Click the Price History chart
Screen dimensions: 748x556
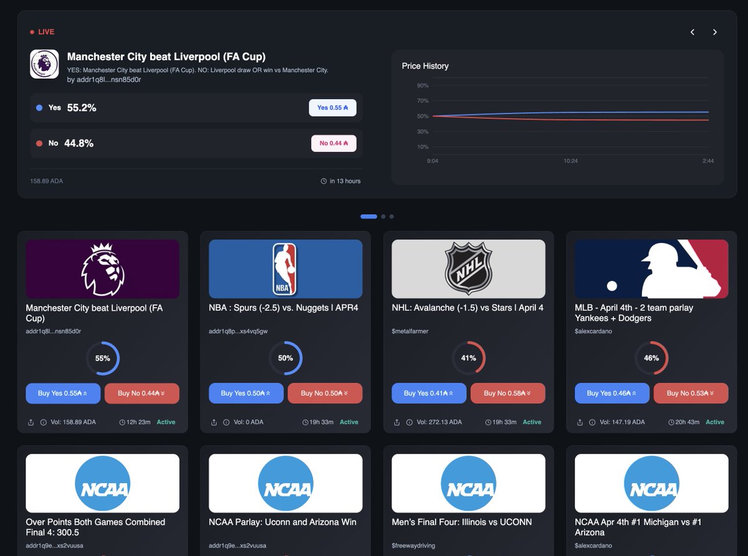coord(558,117)
